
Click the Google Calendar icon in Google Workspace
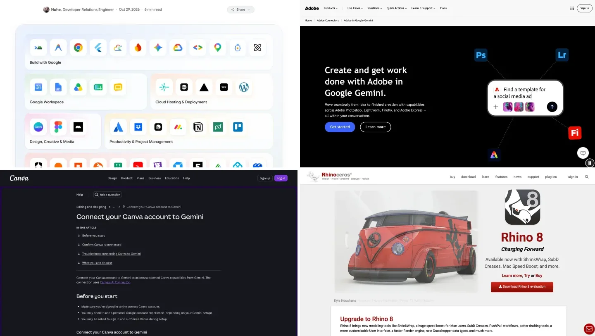(x=38, y=87)
